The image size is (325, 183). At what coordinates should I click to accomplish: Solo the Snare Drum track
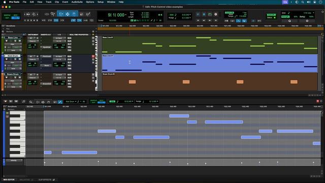15,77
